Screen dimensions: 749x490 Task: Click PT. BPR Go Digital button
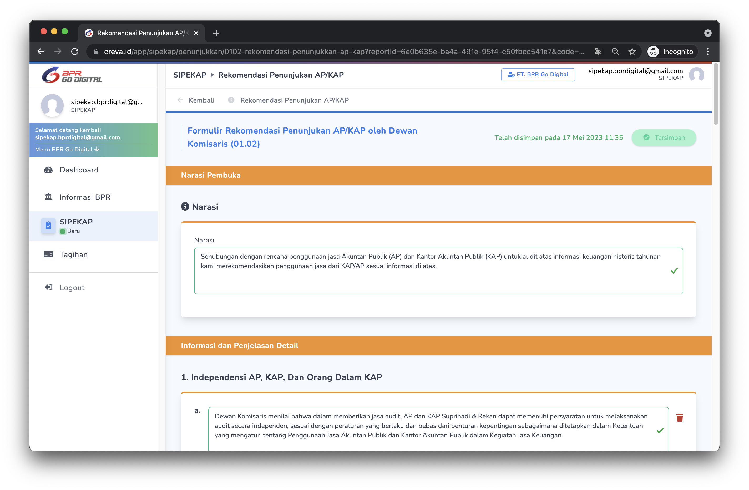538,75
